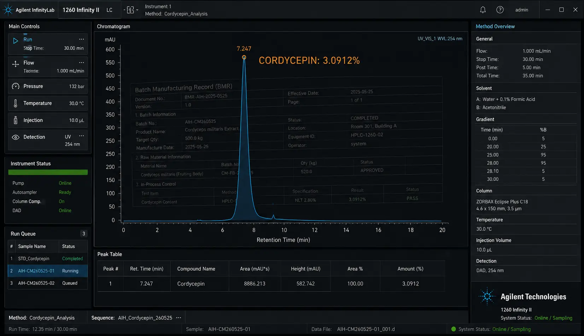584x336 pixels.
Task: Click the Method Cordycepin_Analysis entry at bottom
Action: [x=42, y=318]
